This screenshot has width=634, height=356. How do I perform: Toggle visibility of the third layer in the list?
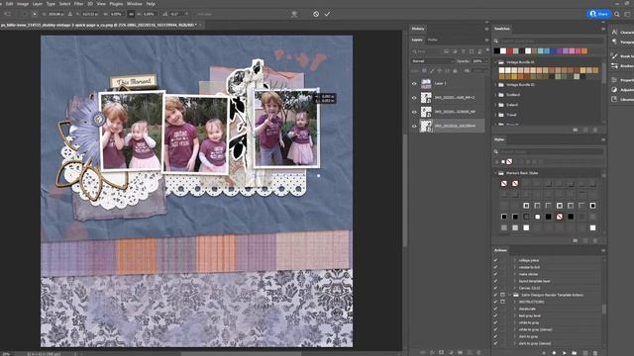(x=414, y=112)
